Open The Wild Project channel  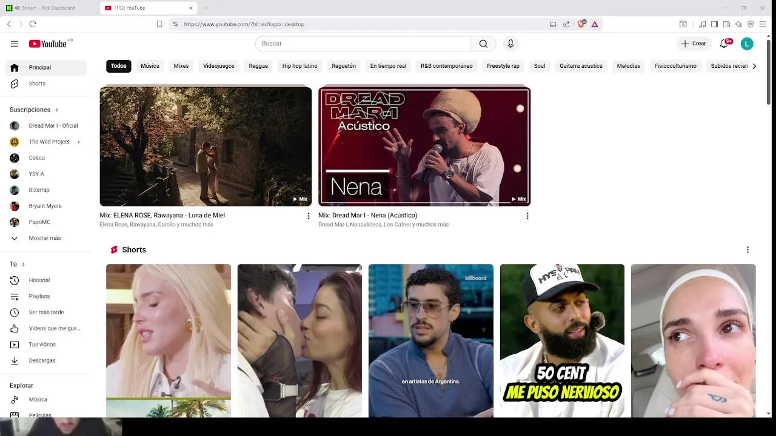[45, 142]
